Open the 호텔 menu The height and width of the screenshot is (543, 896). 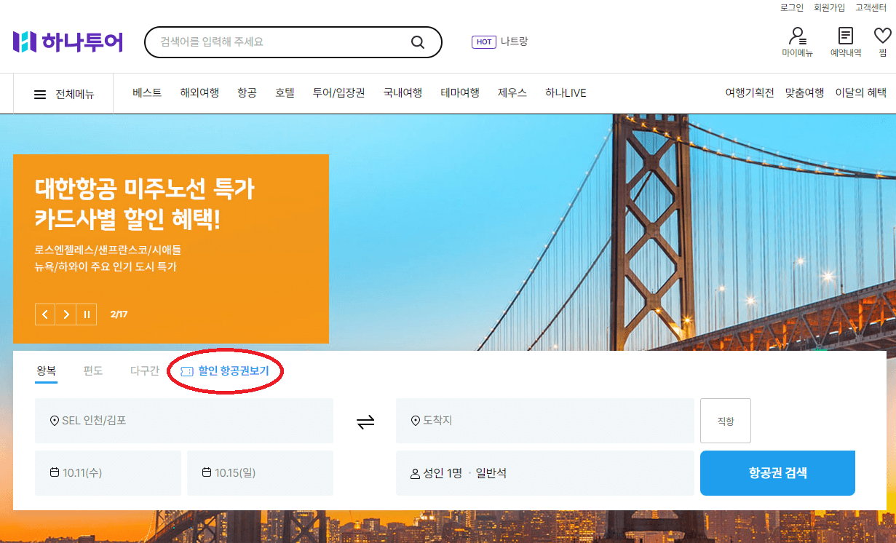tap(285, 93)
